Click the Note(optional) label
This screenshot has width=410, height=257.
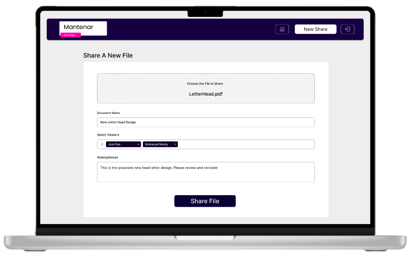108,157
